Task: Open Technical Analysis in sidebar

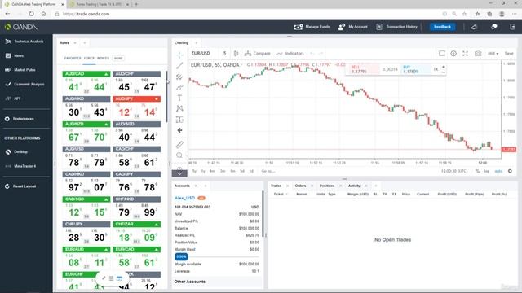Action: pyautogui.click(x=25, y=42)
